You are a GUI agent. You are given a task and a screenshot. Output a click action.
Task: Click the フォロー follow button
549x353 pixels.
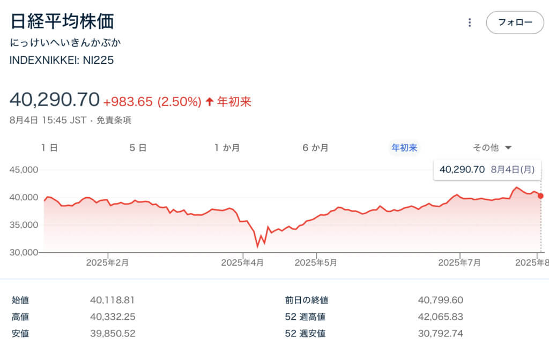(515, 22)
